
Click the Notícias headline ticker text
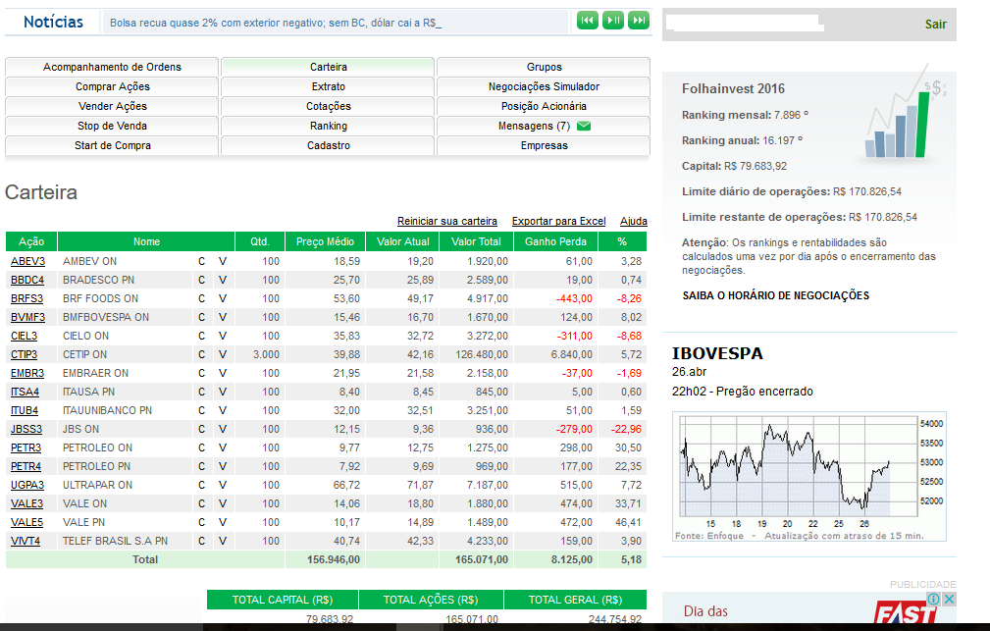[276, 23]
